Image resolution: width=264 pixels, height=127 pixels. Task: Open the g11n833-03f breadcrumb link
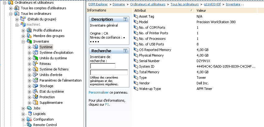pyautogui.click(x=212, y=4)
